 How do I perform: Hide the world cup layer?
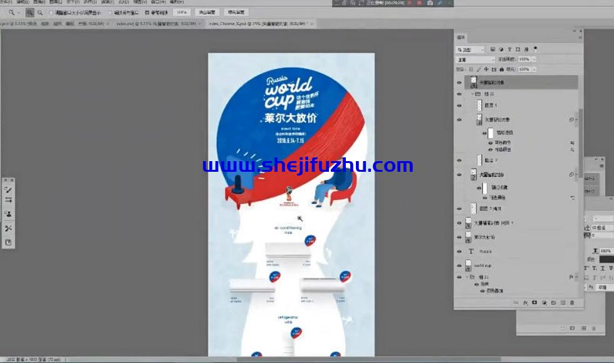tap(459, 265)
